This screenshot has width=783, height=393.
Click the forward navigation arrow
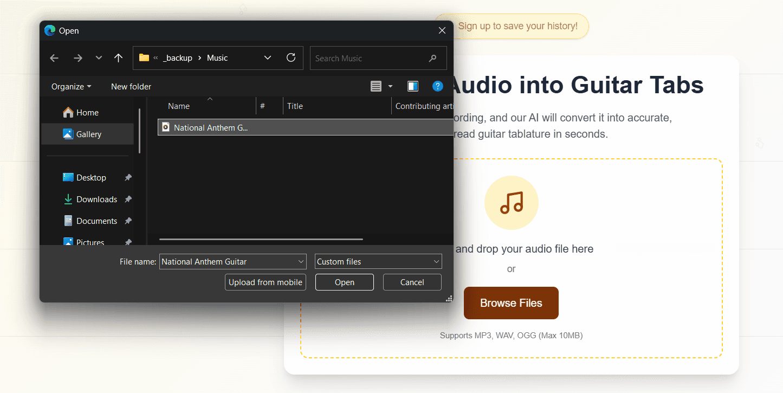77,57
